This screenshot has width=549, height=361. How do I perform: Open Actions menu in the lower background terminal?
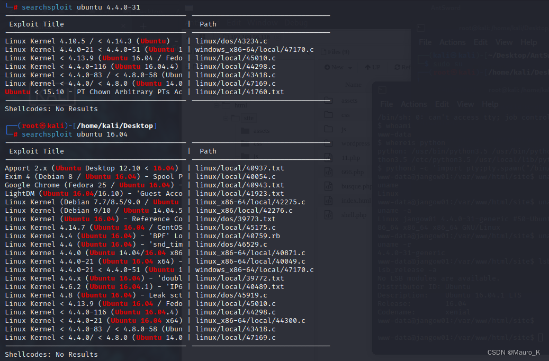coord(414,104)
